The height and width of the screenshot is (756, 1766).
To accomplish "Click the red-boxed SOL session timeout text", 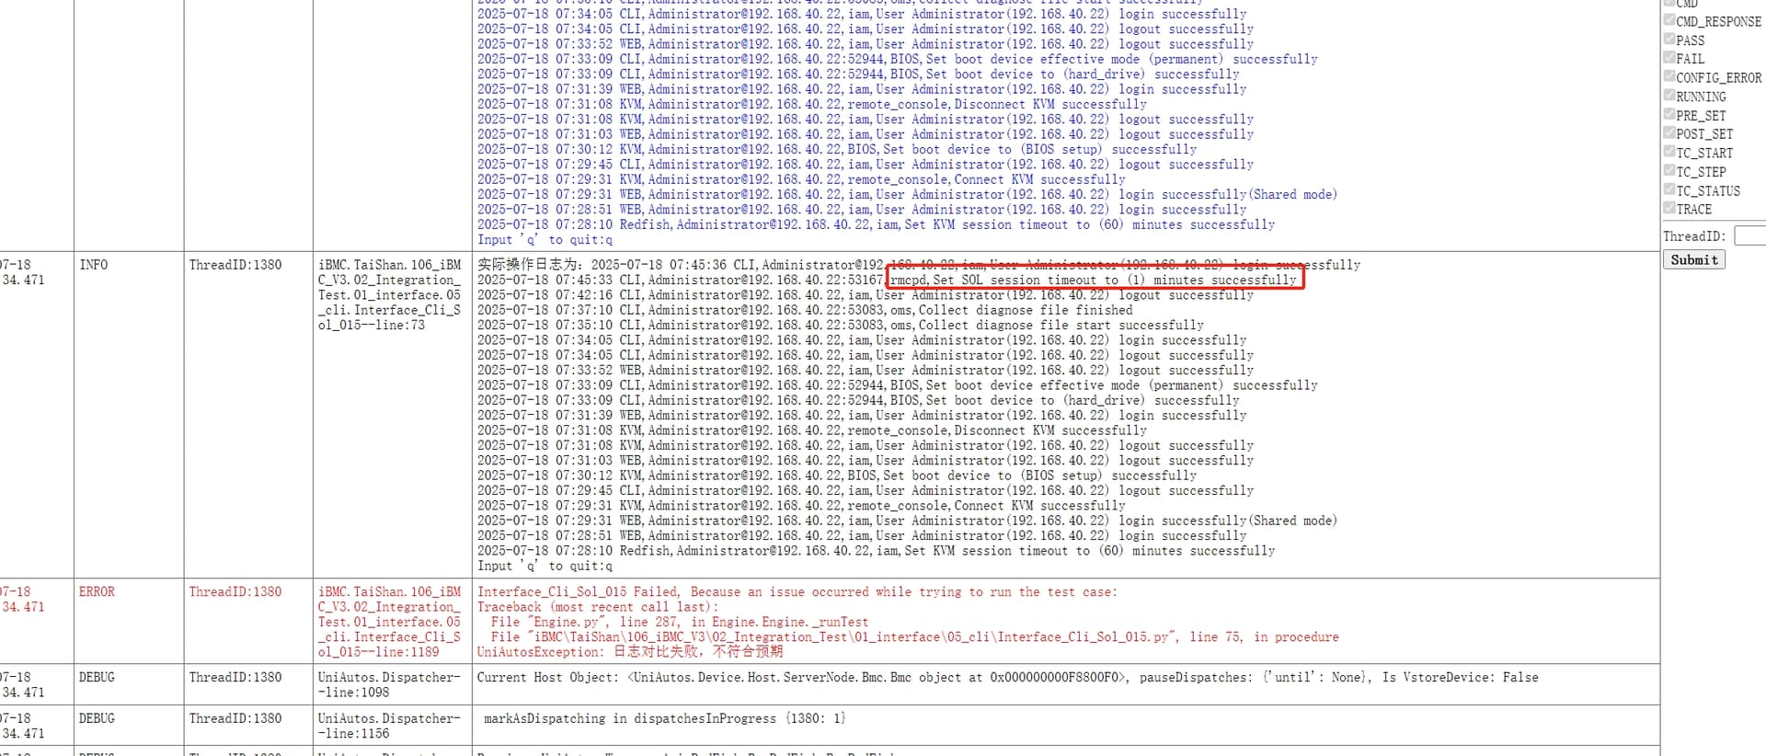I will (1095, 280).
